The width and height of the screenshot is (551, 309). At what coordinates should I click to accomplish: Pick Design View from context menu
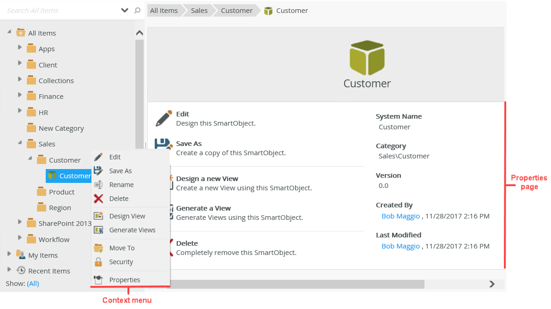click(x=127, y=216)
